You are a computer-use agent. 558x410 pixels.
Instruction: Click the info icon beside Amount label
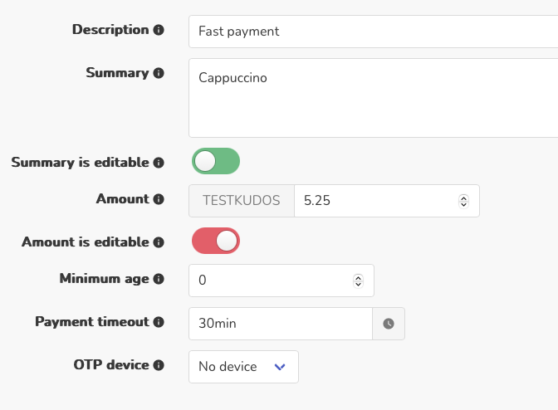click(x=159, y=199)
